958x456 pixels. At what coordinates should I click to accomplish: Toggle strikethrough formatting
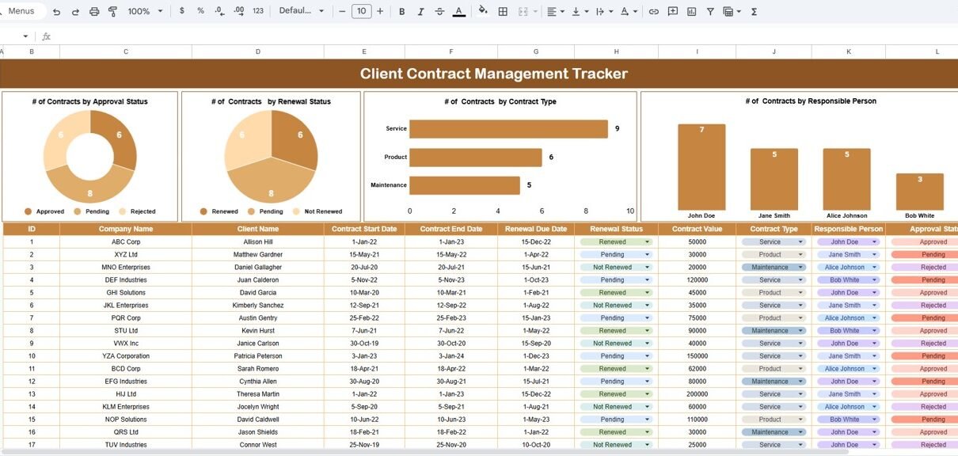point(439,12)
